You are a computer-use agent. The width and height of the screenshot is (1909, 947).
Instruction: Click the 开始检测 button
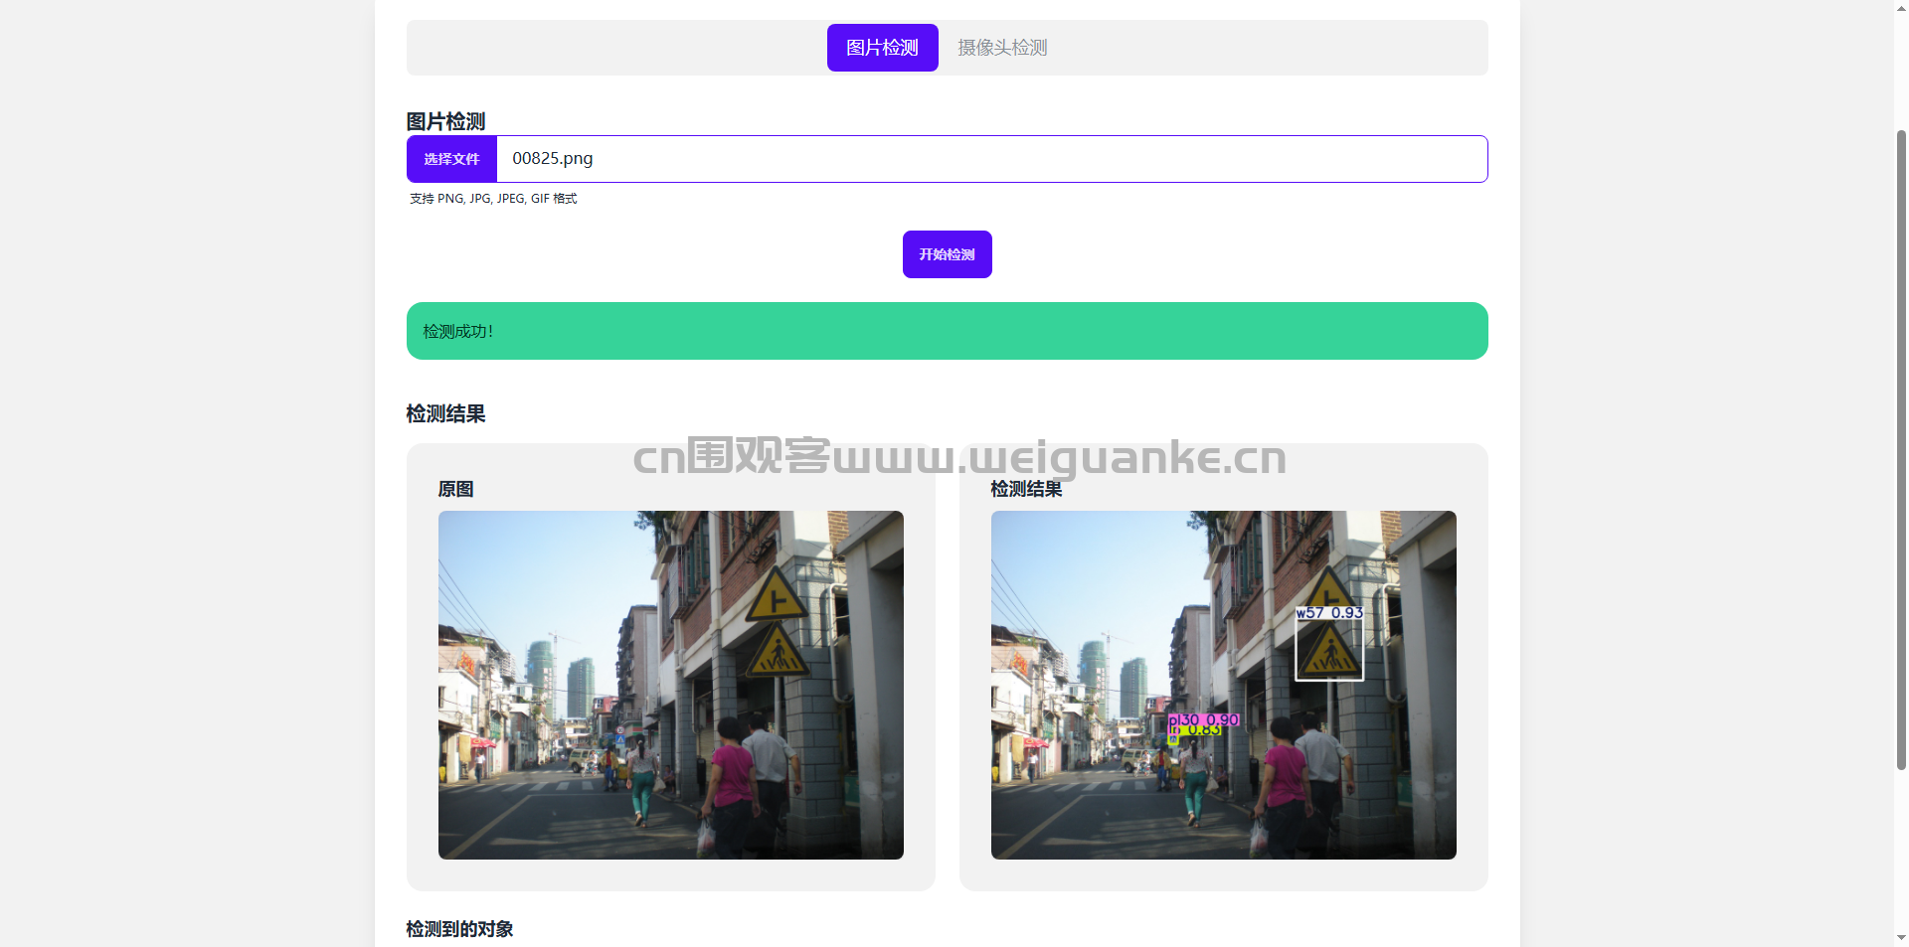pos(947,254)
